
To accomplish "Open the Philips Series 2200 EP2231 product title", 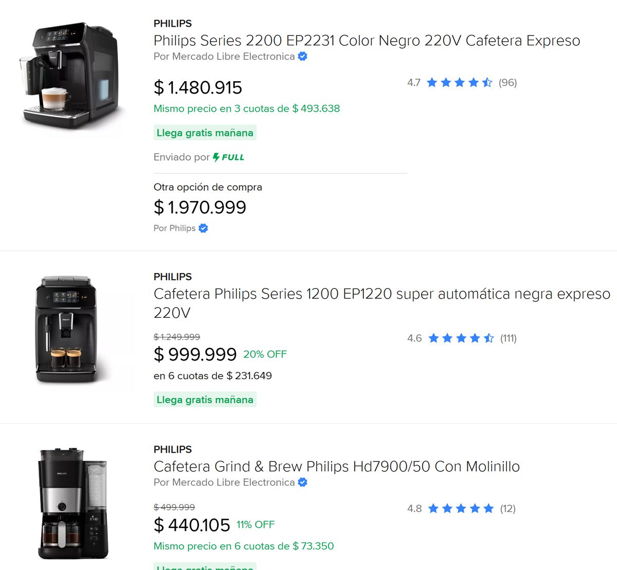I will click(x=367, y=41).
